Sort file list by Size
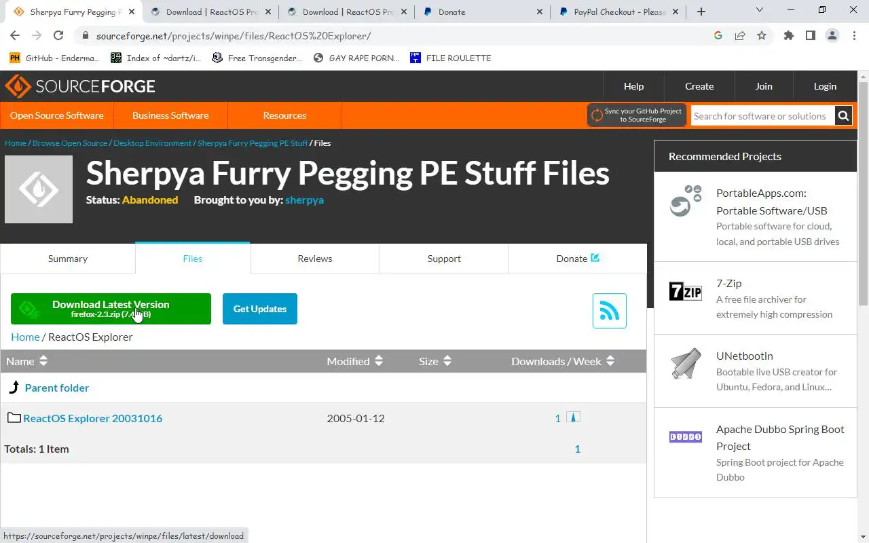The width and height of the screenshot is (869, 543). coord(435,361)
